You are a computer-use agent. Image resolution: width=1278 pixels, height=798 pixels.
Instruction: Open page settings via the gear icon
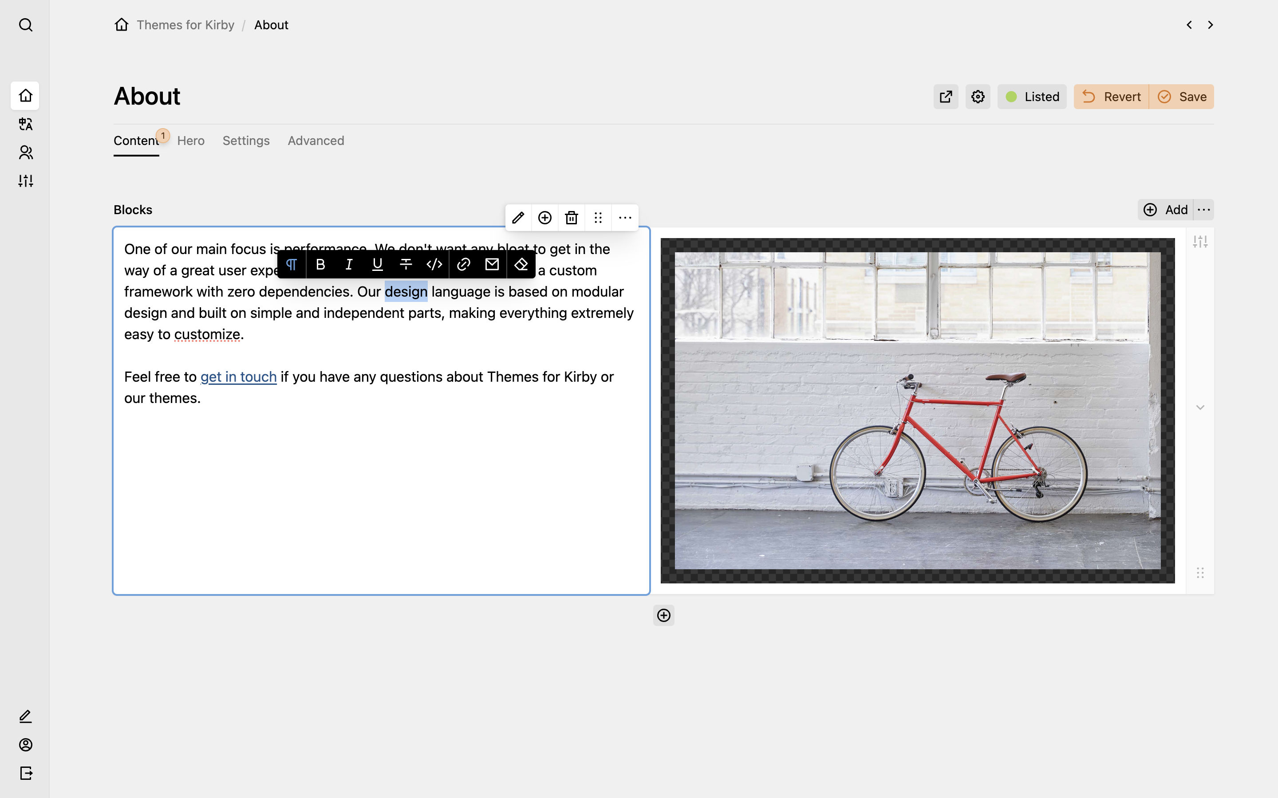tap(977, 96)
